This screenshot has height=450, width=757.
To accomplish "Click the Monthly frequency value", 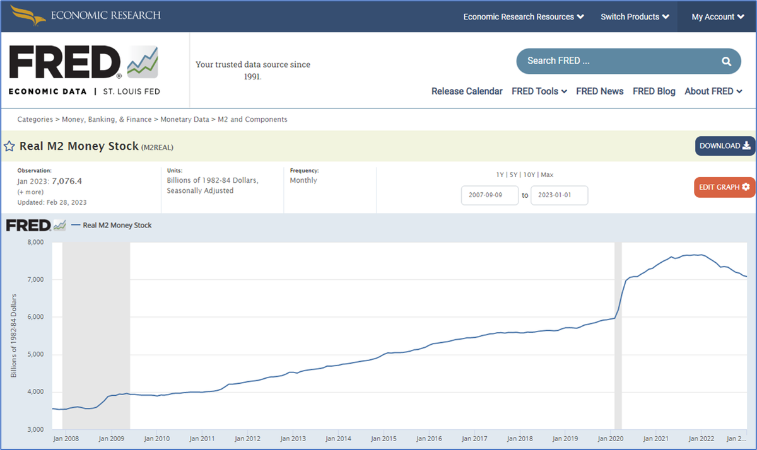I will tap(303, 180).
